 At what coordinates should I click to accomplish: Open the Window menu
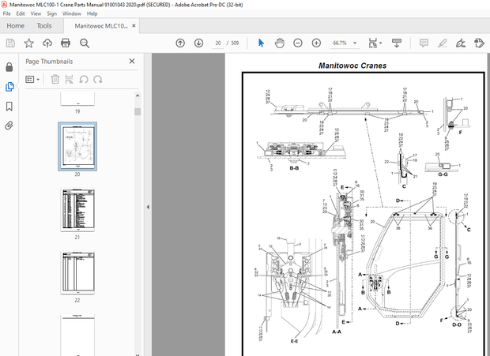tap(72, 13)
